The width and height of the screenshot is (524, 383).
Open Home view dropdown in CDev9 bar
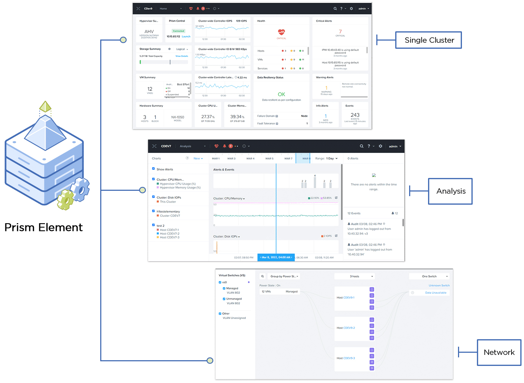pos(171,9)
